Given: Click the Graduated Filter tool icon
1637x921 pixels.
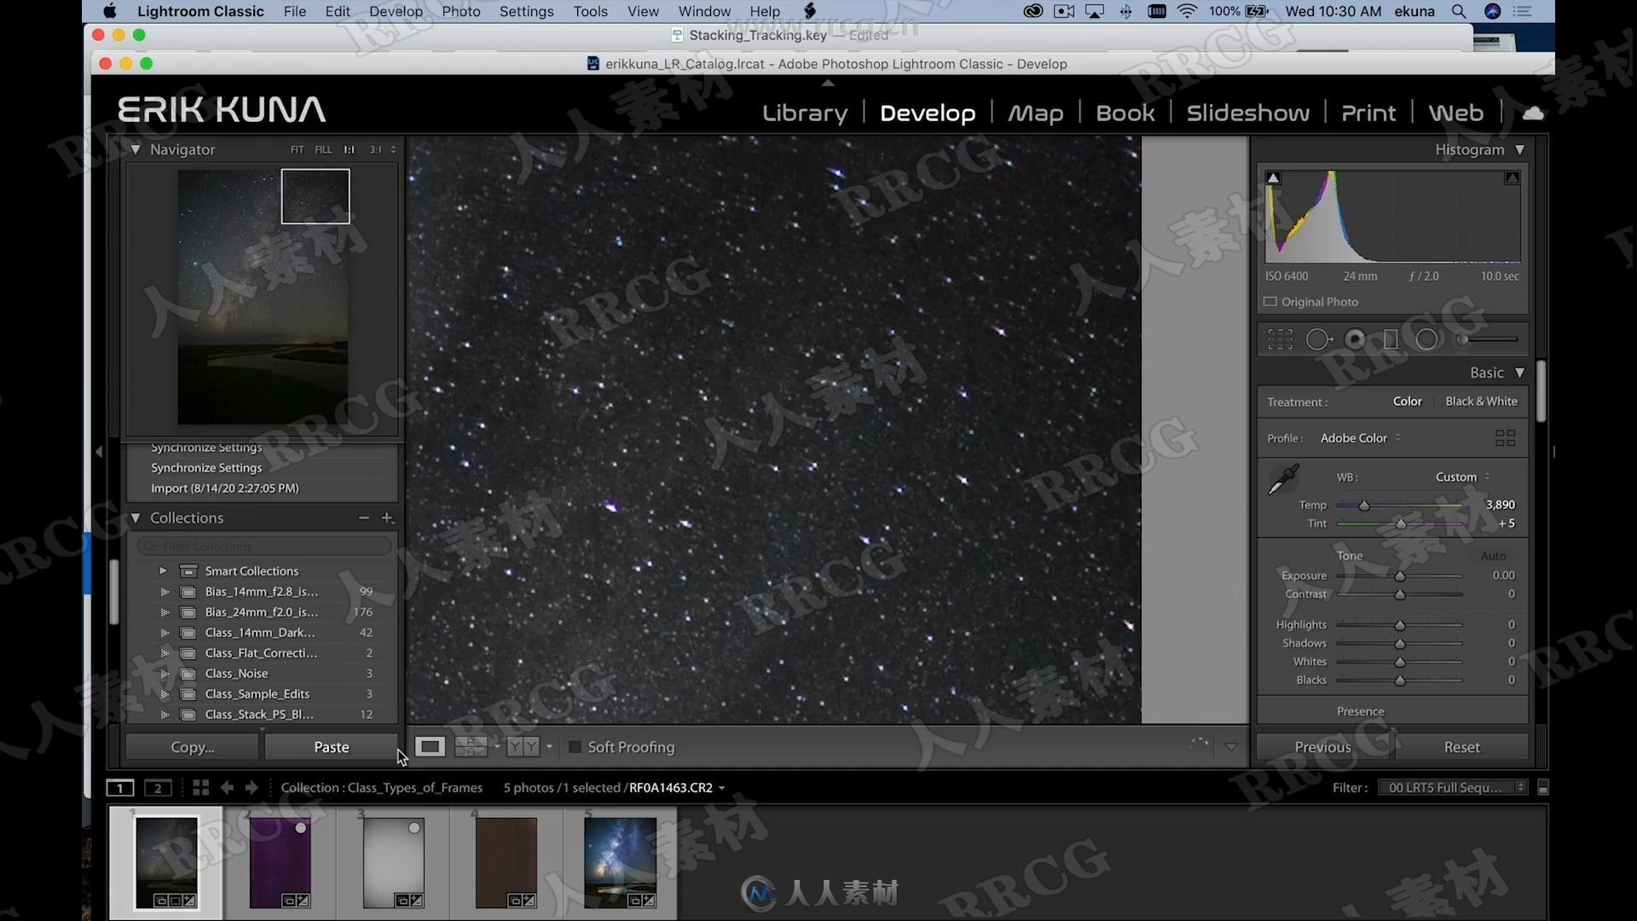Looking at the screenshot, I should pos(1392,339).
